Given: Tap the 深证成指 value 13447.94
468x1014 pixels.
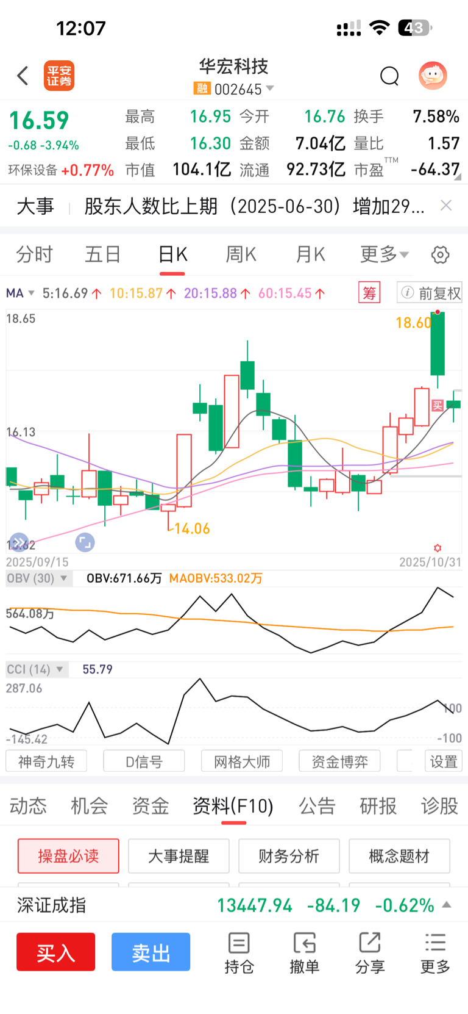Looking at the screenshot, I should 255,905.
